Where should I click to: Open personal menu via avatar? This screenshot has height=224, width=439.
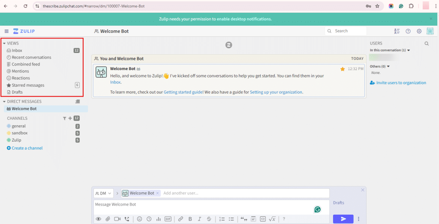coord(430,31)
